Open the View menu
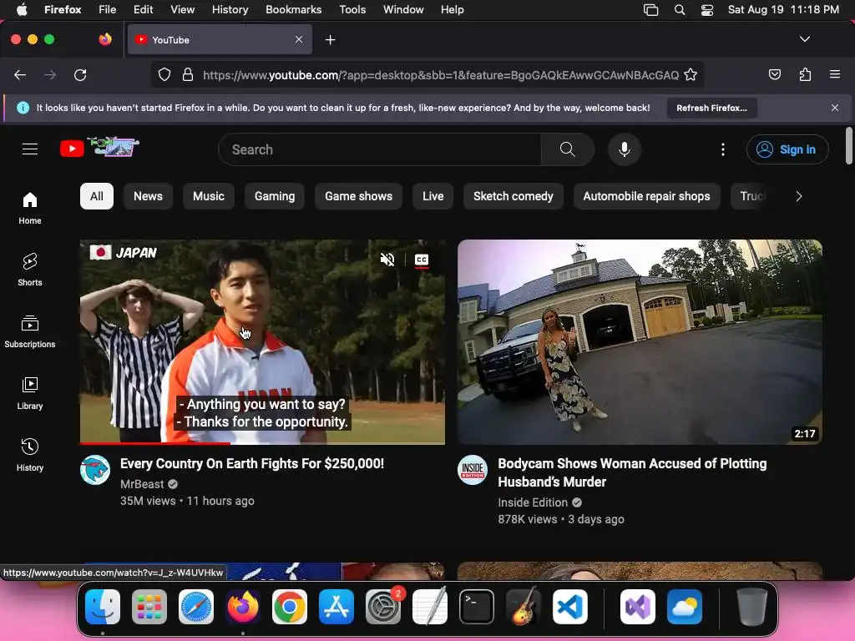855x641 pixels. pos(182,10)
